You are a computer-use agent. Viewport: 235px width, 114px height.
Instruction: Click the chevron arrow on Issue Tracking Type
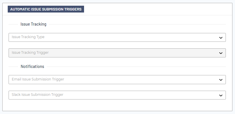click(x=220, y=38)
